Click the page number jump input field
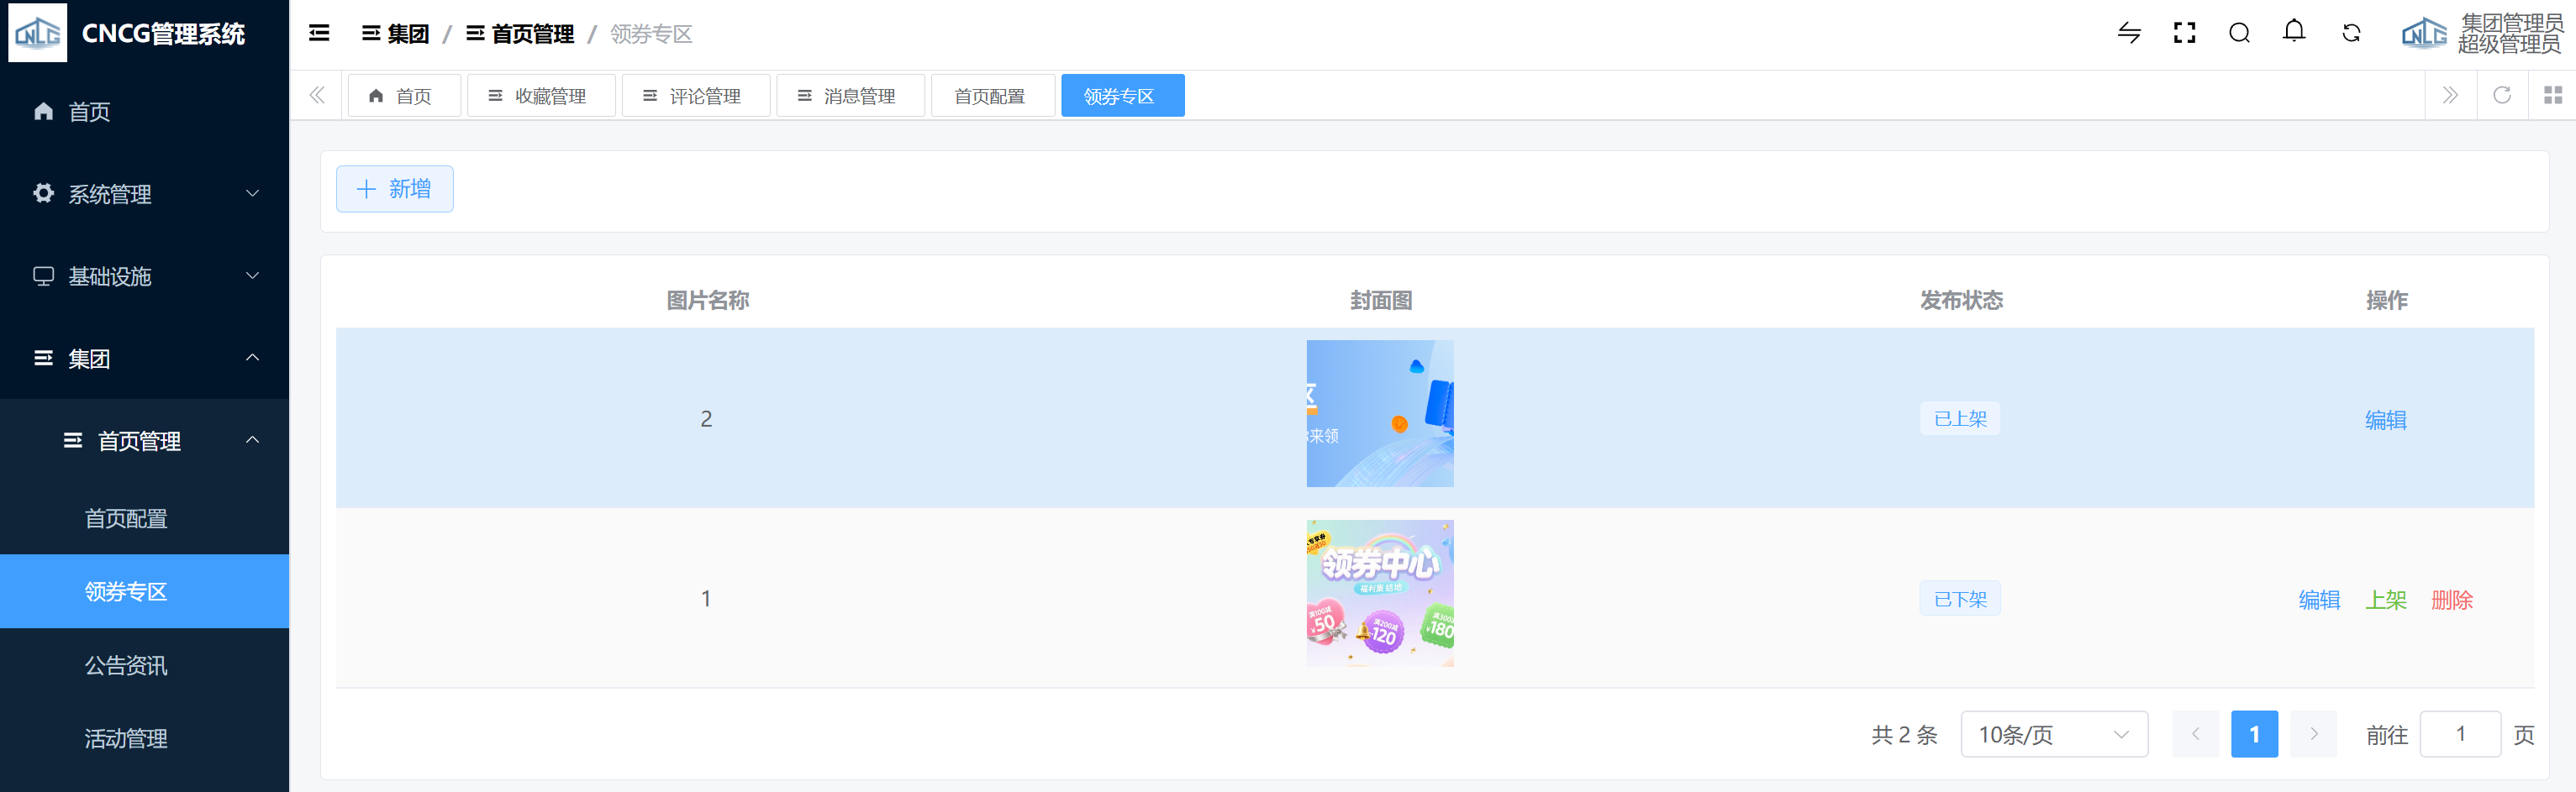The height and width of the screenshot is (792, 2576). tap(2459, 734)
